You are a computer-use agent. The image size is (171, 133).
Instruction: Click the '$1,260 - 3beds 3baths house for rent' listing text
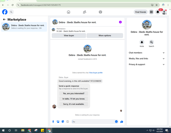coord(71,31)
